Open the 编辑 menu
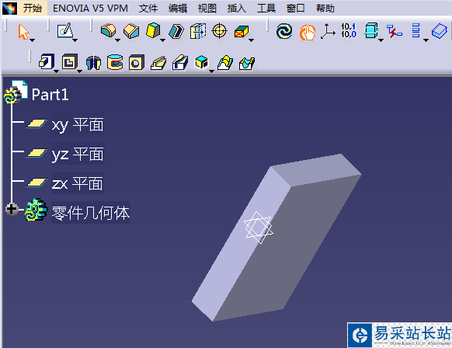The height and width of the screenshot is (348, 452). coord(178,9)
